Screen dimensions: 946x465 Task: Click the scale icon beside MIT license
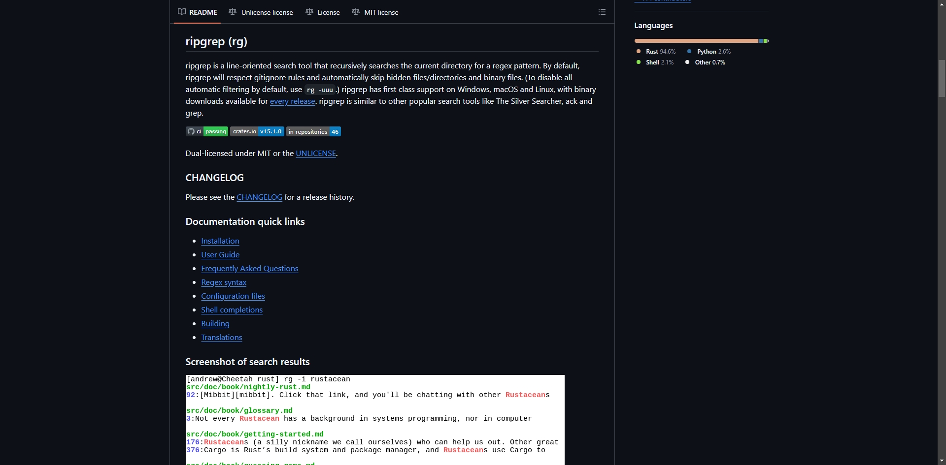(x=356, y=12)
